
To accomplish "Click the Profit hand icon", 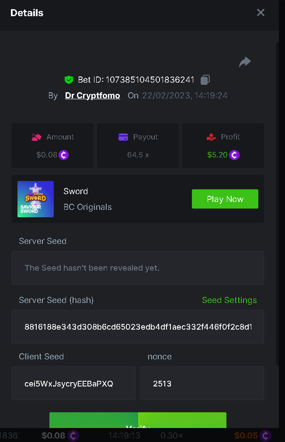I will pos(211,137).
